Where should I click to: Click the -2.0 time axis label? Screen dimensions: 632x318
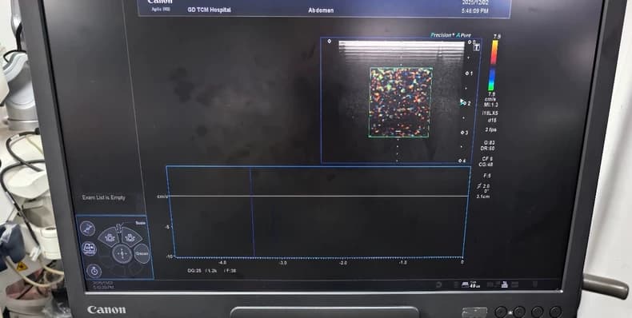(x=343, y=262)
